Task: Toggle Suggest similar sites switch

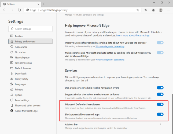Action: click(x=160, y=94)
